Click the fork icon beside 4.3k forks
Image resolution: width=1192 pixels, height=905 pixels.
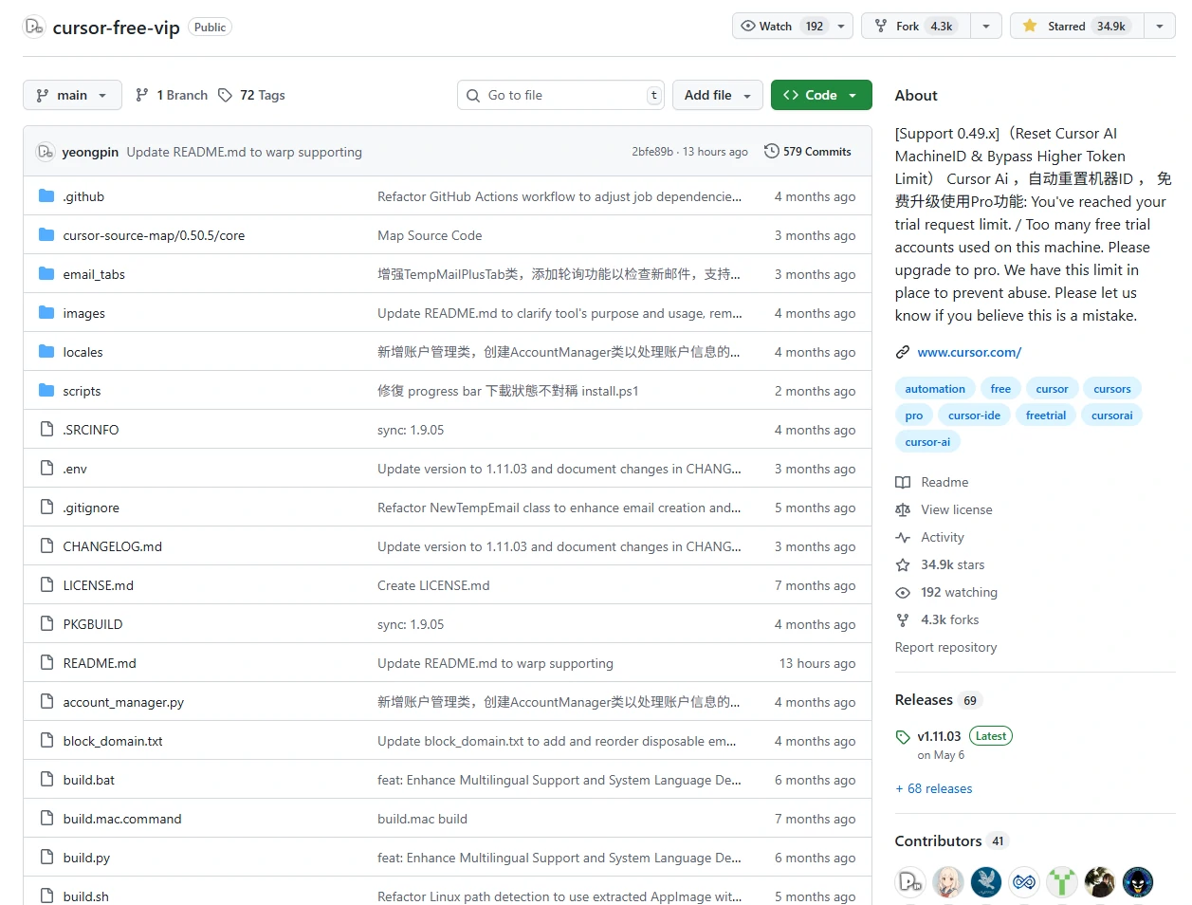[x=903, y=619]
